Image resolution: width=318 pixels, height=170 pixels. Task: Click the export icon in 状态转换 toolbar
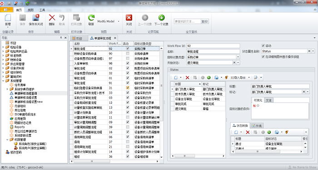tap(277, 132)
